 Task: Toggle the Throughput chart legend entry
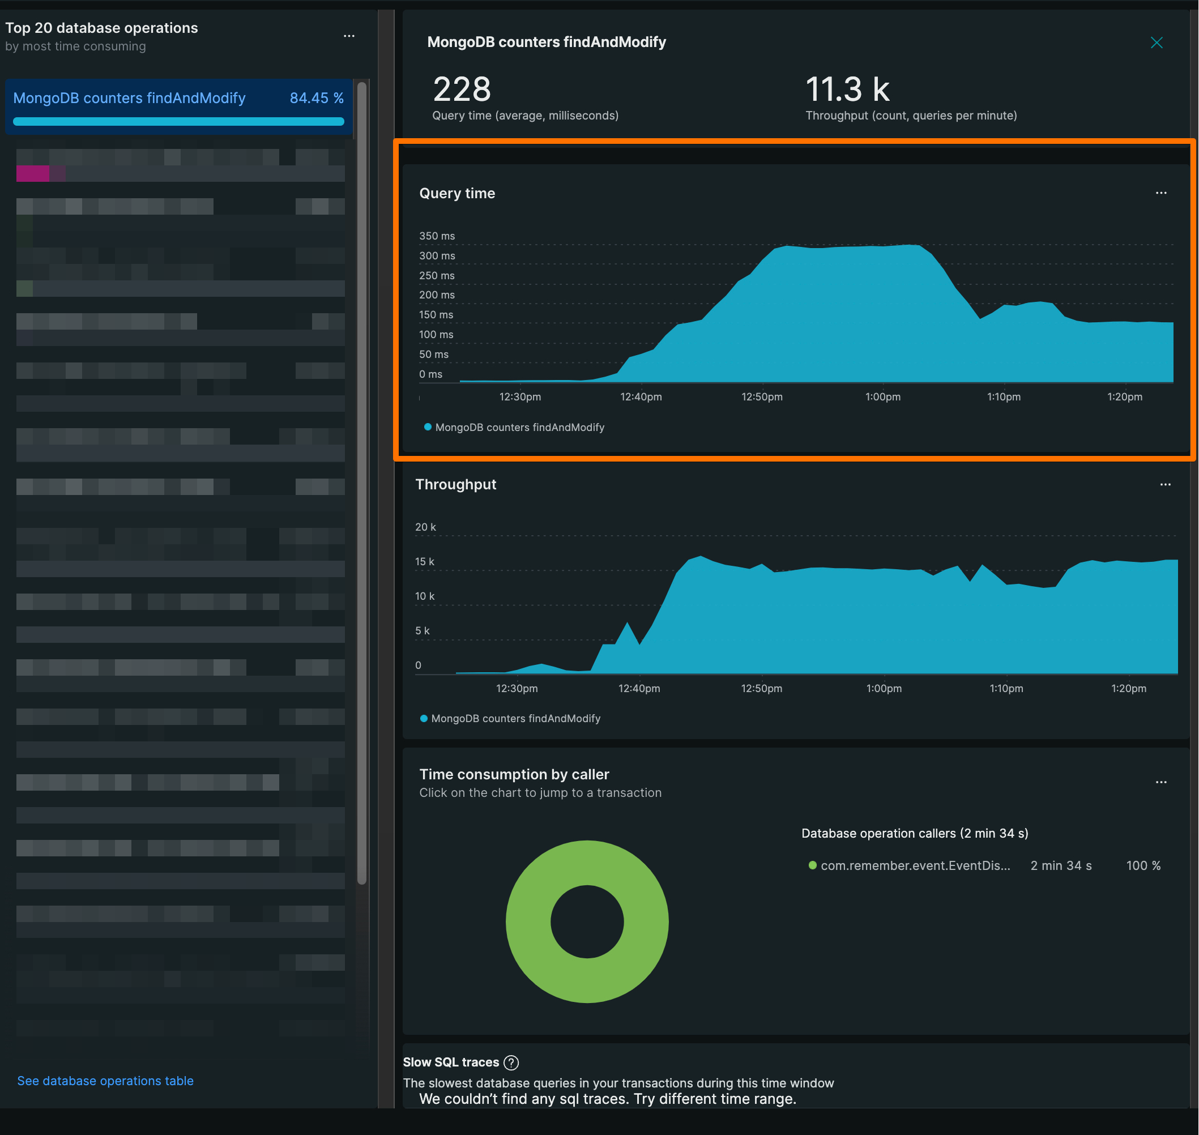coord(510,718)
